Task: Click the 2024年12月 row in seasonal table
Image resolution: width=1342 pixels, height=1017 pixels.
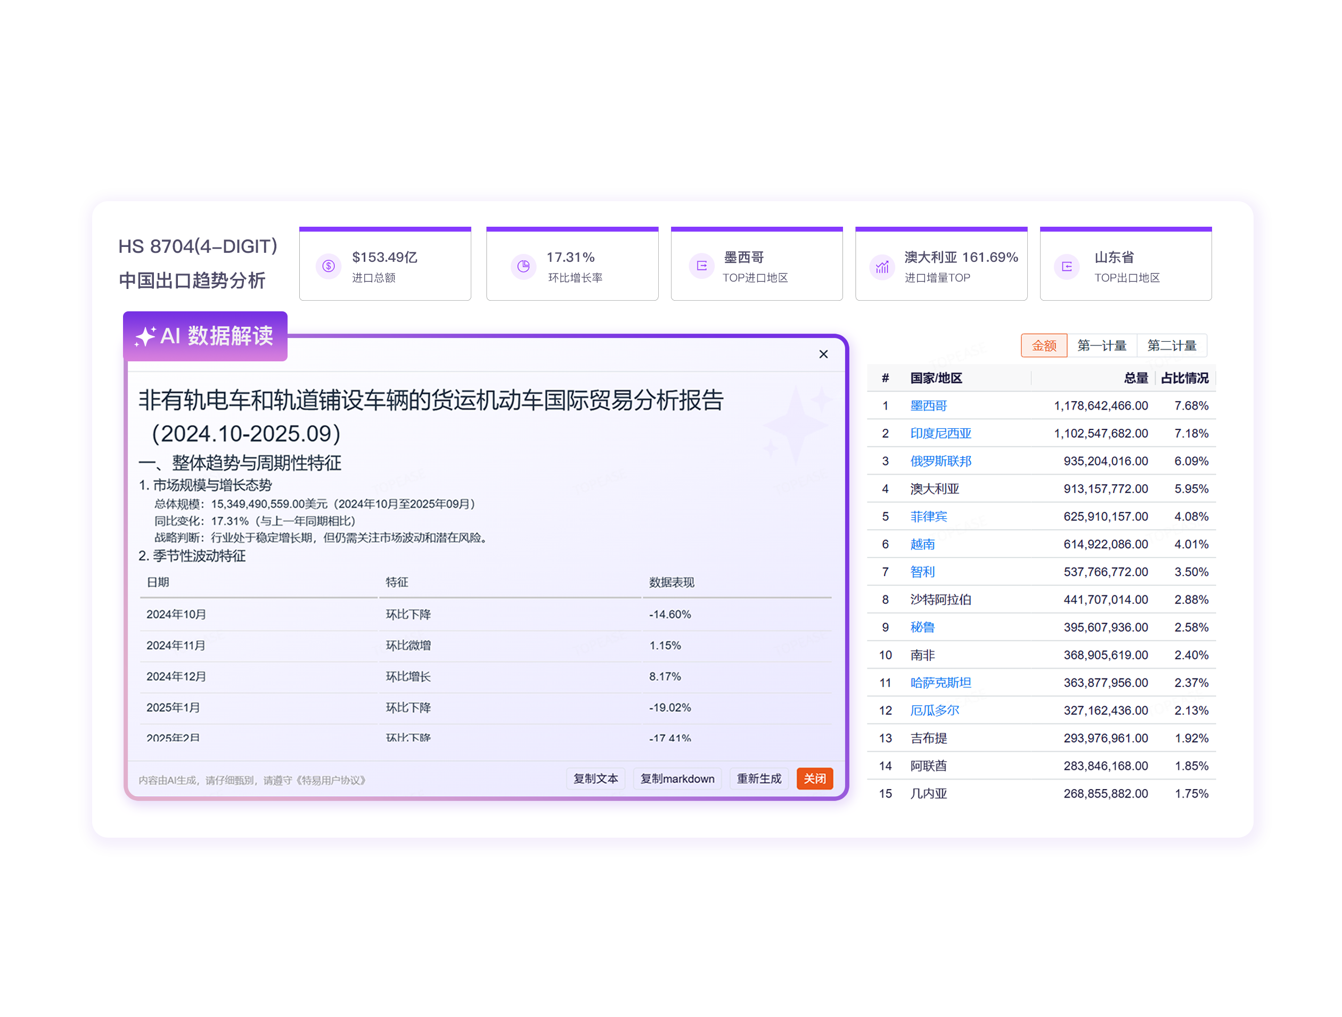Action: point(176,677)
